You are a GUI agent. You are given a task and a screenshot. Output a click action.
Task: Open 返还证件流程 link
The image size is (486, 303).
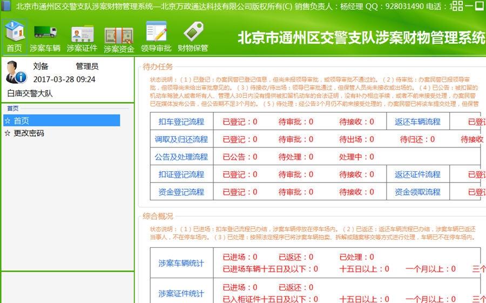[417, 174]
